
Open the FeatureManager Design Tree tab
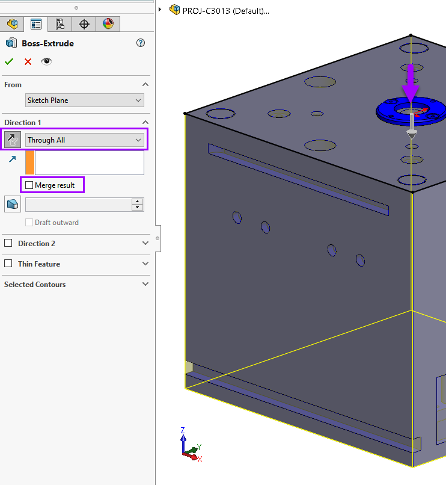11,24
